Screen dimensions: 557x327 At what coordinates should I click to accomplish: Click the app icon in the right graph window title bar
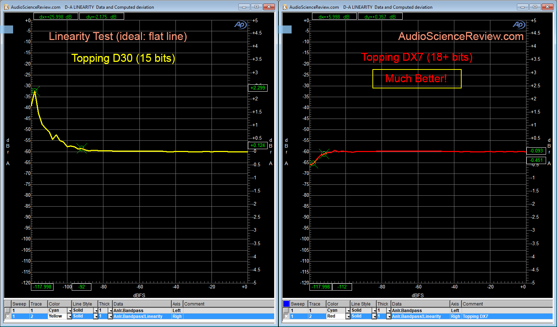(285, 7)
